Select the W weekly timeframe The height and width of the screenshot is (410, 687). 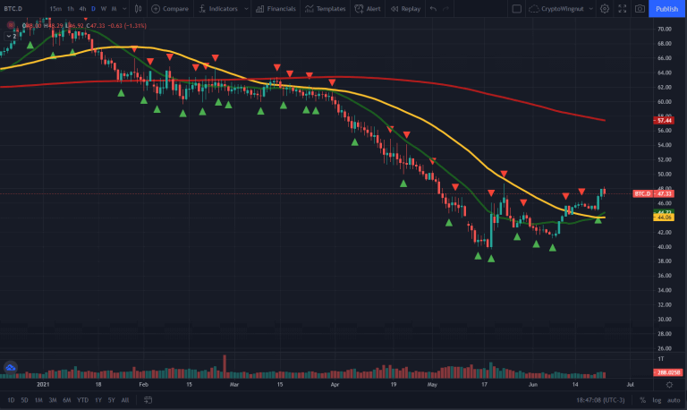click(x=104, y=9)
